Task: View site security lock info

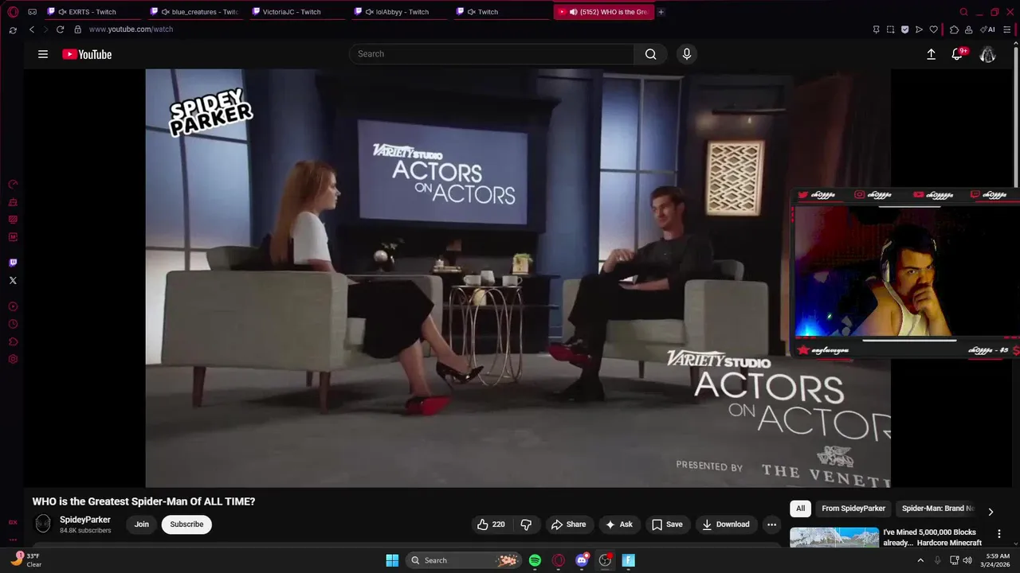Action: click(x=77, y=29)
